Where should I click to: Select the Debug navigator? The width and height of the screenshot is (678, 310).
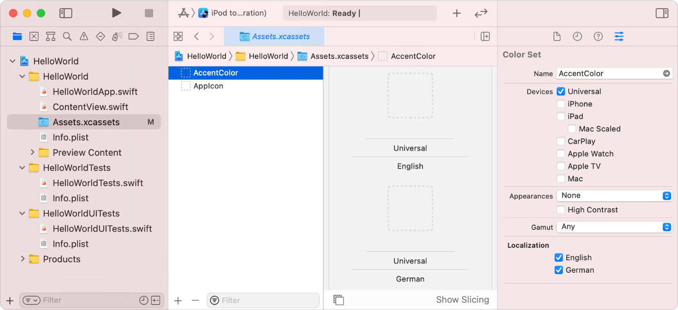point(117,36)
